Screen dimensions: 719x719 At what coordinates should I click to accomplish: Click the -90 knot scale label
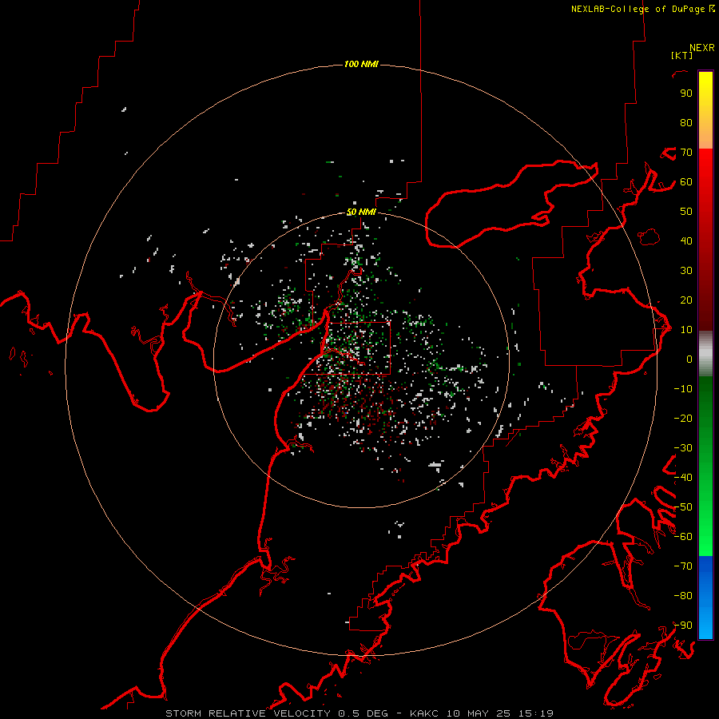click(x=683, y=626)
